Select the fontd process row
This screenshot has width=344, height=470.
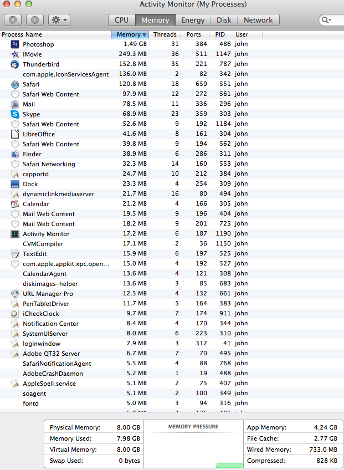pyautogui.click(x=172, y=403)
